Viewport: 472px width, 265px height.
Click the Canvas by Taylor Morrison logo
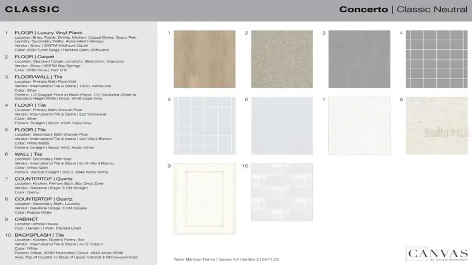click(436, 253)
